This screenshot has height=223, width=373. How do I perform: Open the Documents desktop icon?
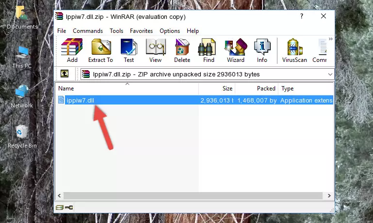(x=22, y=17)
